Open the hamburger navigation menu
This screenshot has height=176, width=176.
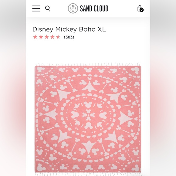coord(36,8)
